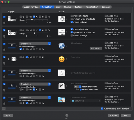Click mouse-click trigger icon in Documents folder row

tap(12, 100)
